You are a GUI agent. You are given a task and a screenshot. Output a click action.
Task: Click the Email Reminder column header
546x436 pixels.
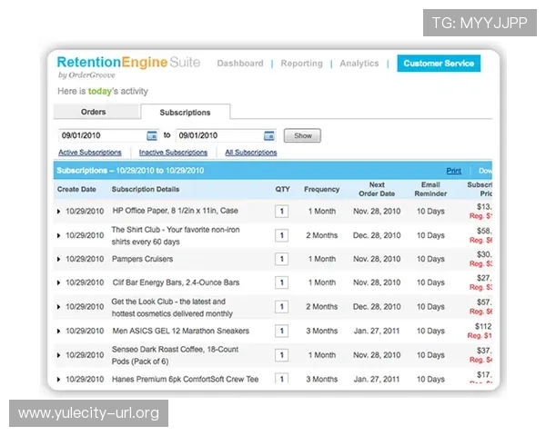coord(430,189)
